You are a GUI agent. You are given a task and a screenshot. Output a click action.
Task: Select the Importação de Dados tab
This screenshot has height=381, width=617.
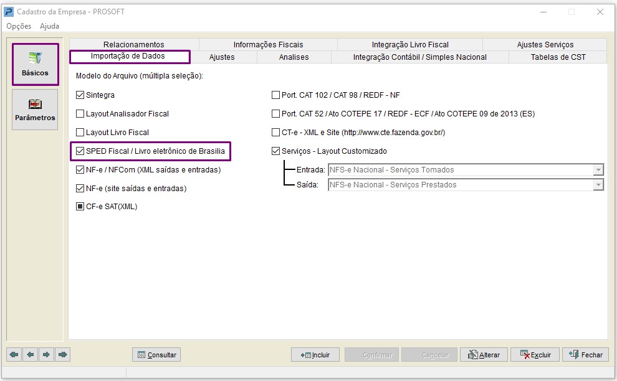tap(130, 56)
